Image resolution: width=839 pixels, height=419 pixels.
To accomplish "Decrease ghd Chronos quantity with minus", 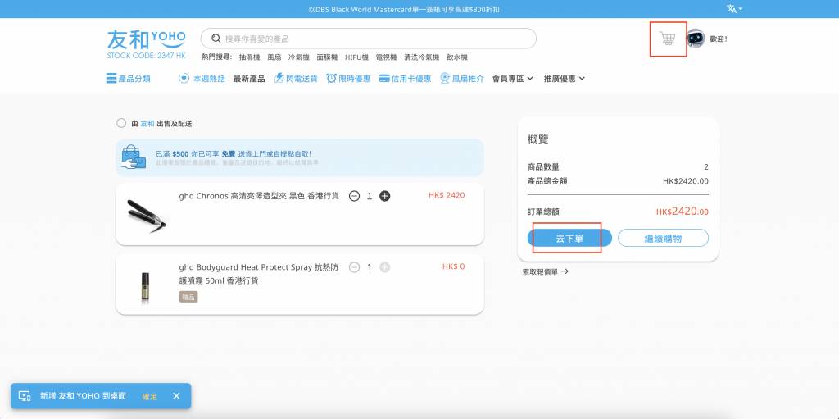I will pyautogui.click(x=354, y=196).
